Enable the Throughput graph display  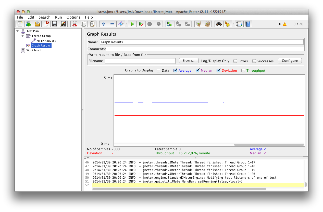coord(243,70)
